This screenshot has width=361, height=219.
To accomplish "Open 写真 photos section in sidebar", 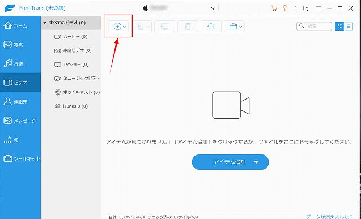I will coord(20,45).
